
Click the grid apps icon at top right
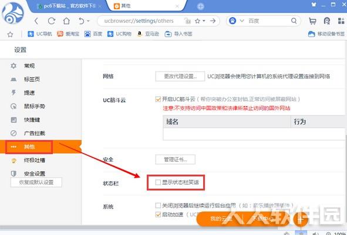(341, 21)
